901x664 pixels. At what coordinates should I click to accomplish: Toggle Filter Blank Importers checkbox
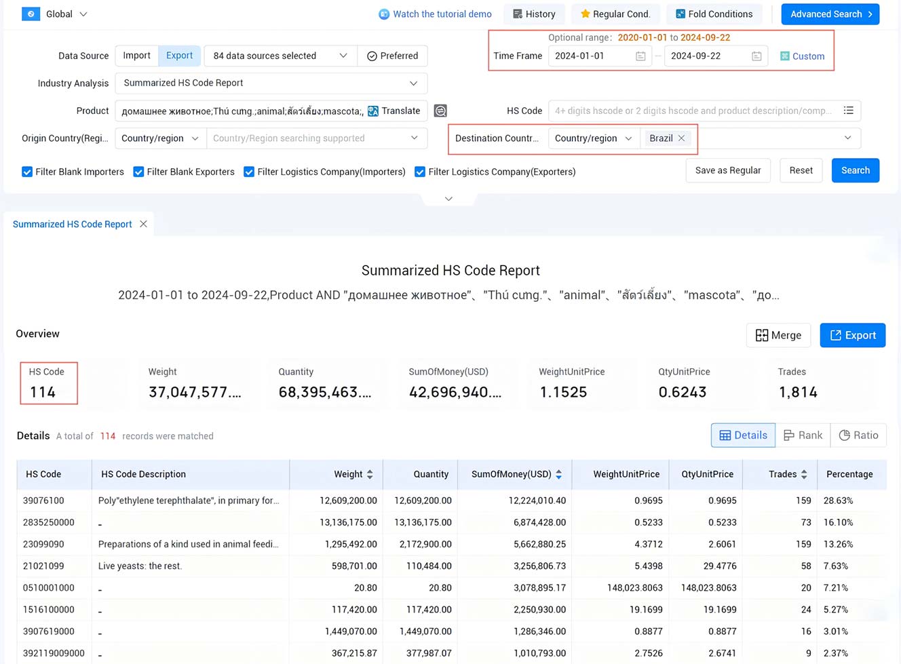pos(27,172)
